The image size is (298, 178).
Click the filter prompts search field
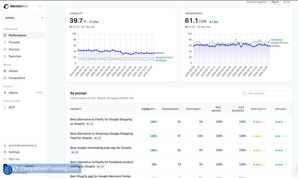click(264, 93)
